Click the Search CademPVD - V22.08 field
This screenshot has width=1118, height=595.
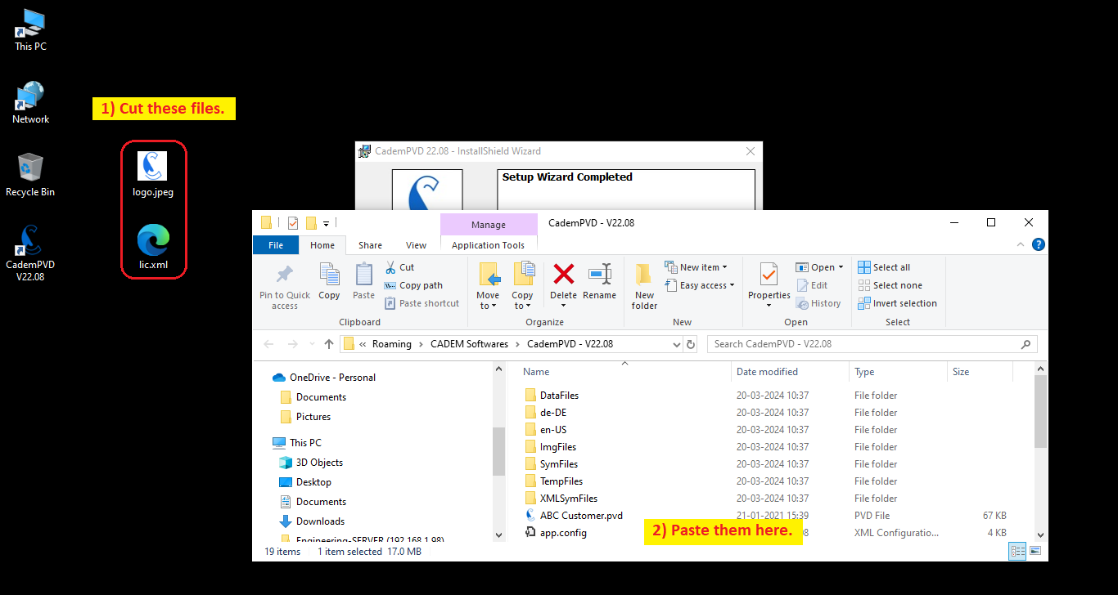[x=872, y=344]
